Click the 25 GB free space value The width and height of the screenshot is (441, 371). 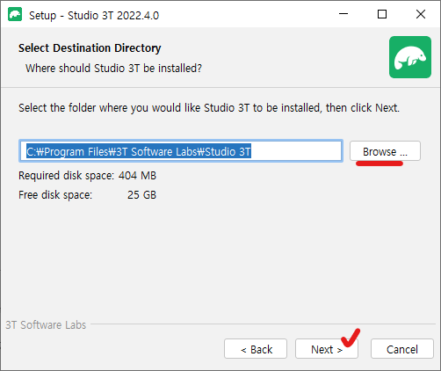[141, 195]
